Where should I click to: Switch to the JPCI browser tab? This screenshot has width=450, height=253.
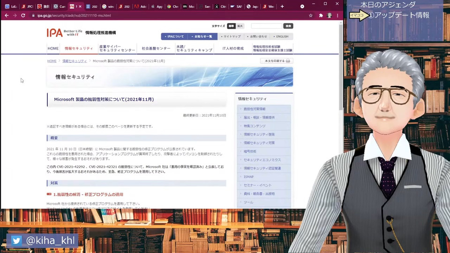point(28,6)
